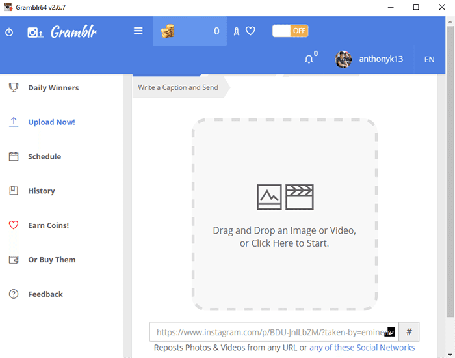Click the calendar Schedule icon
455x358 pixels.
point(14,156)
